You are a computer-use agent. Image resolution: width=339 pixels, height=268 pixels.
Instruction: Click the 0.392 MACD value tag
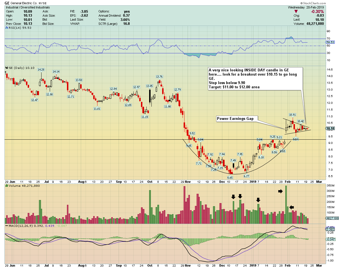pos(330,229)
